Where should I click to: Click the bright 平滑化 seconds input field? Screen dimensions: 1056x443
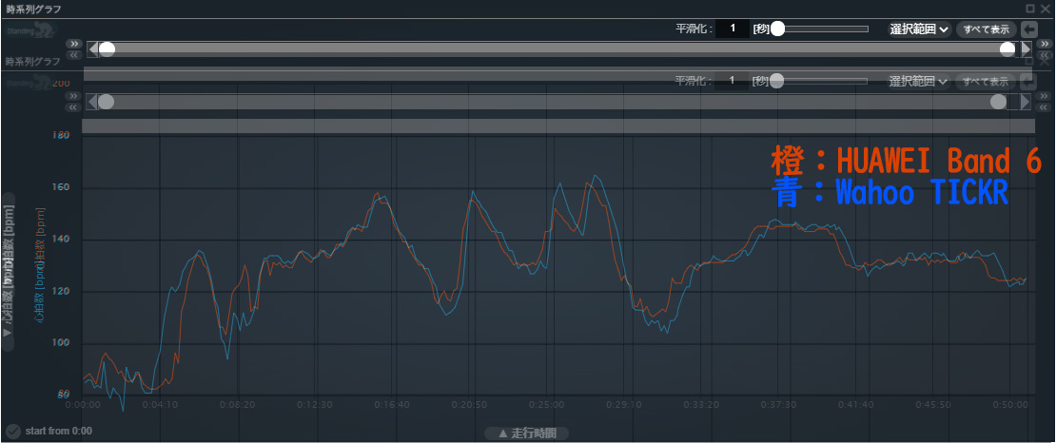coord(733,29)
